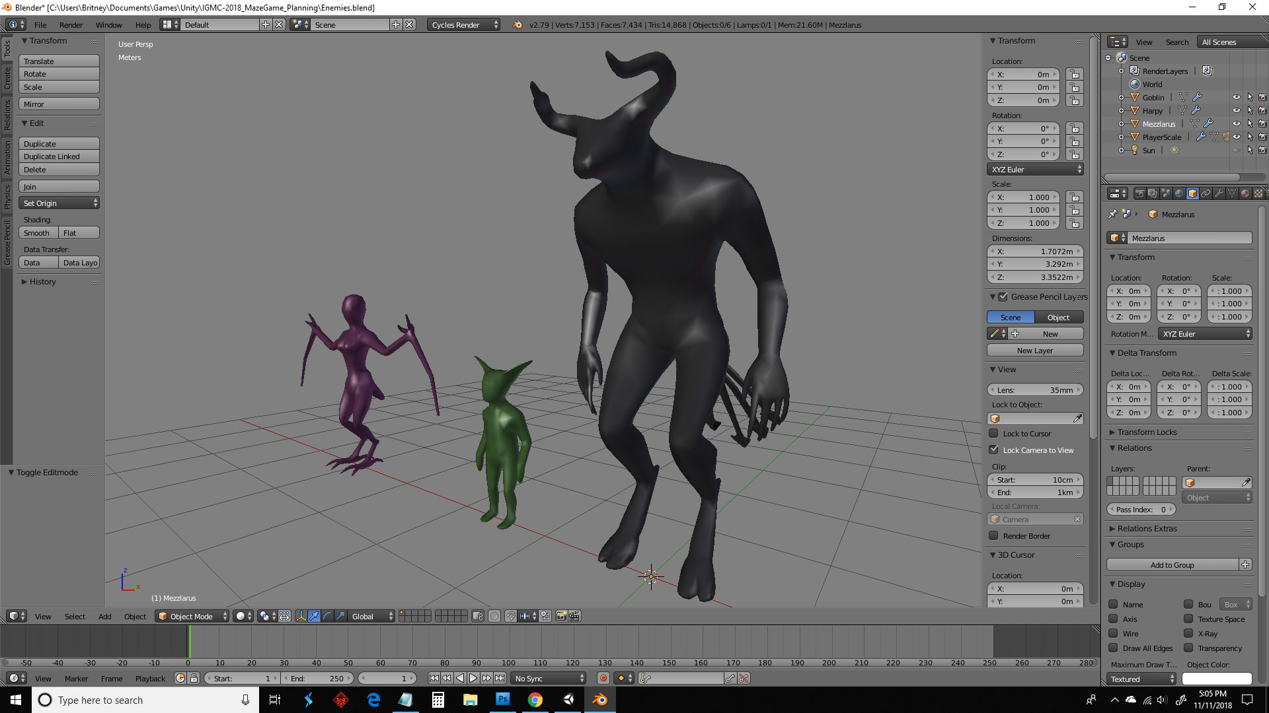Open the File menu
1269x713 pixels.
(x=40, y=24)
